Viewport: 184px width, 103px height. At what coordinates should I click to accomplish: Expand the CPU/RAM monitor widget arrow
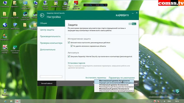tap(106, 5)
